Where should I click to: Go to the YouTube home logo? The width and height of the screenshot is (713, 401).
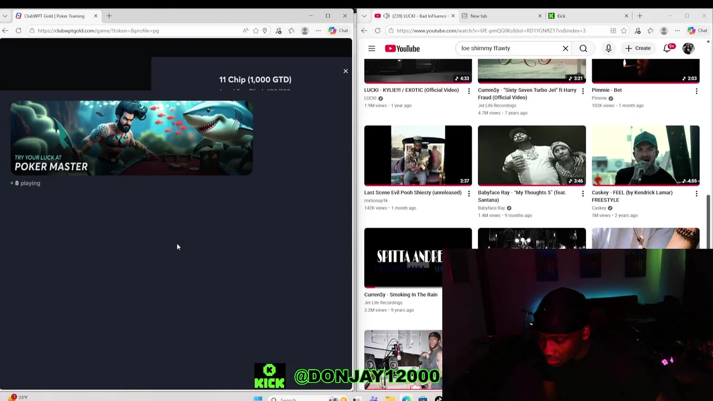point(402,48)
